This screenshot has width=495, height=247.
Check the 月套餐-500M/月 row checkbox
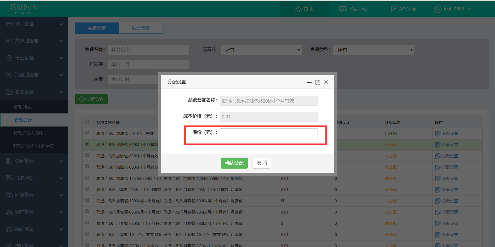87,200
